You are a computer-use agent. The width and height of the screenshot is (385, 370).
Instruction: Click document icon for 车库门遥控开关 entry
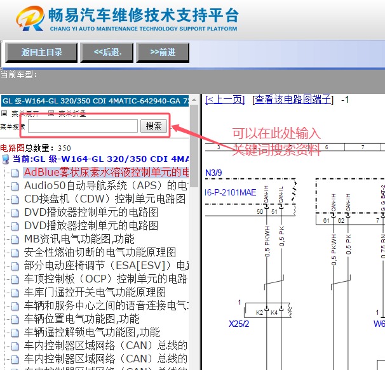(15, 293)
